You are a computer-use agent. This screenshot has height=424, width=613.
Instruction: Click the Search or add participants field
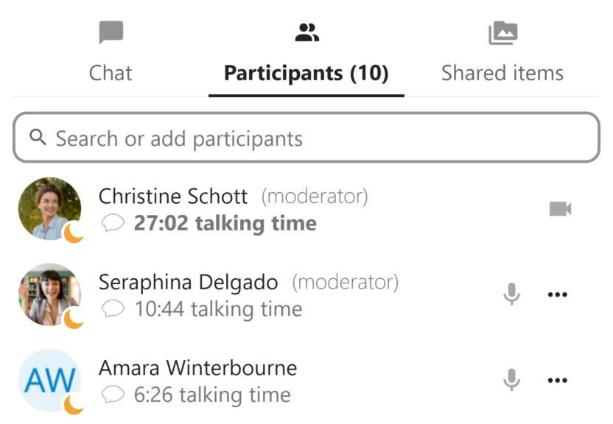317,138
